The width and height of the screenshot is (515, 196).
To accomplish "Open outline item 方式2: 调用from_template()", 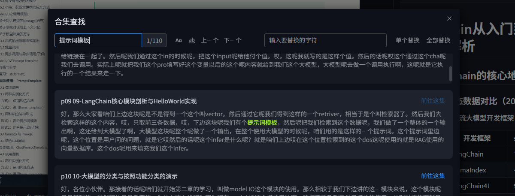I will [x=21, y=109].
